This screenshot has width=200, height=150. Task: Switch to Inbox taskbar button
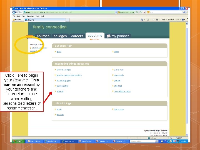pos(35,141)
